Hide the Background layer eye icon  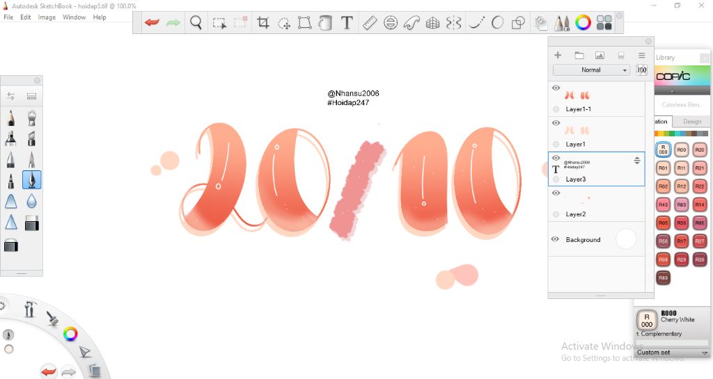(555, 239)
